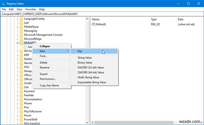
Task: Click the tree scrollbar down arrow
Action: (x=87, y=122)
